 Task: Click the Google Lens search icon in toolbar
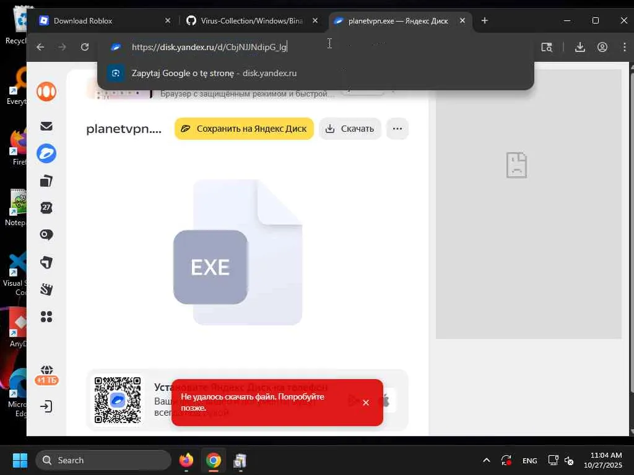pyautogui.click(x=547, y=47)
